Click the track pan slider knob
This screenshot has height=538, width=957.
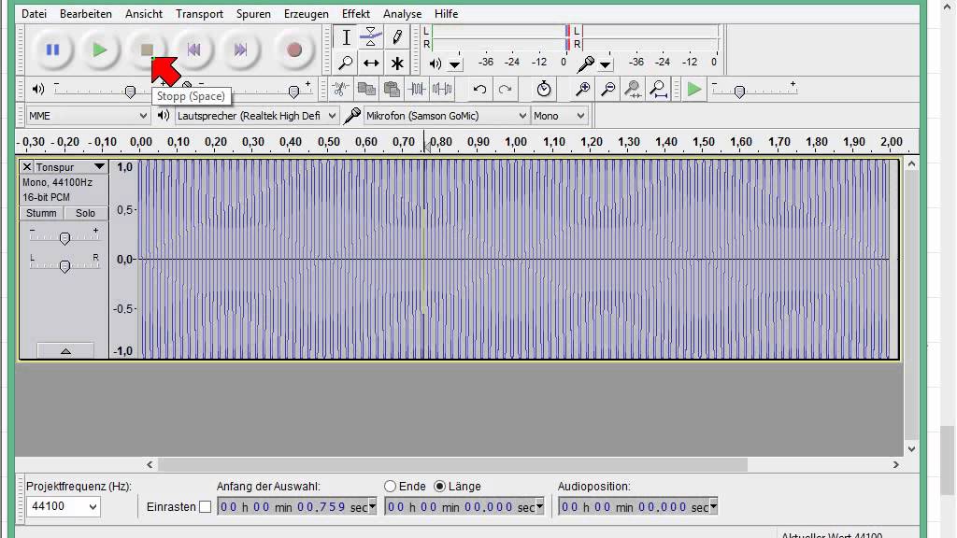coord(64,266)
